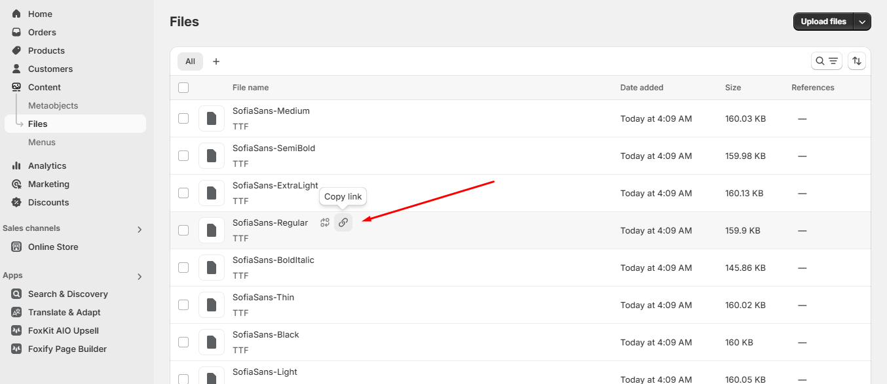Check the SofiaSans-Thin row checkbox
This screenshot has width=887, height=384.
[x=183, y=305]
